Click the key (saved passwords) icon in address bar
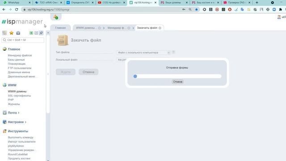286x161 pixels. click(x=184, y=9)
